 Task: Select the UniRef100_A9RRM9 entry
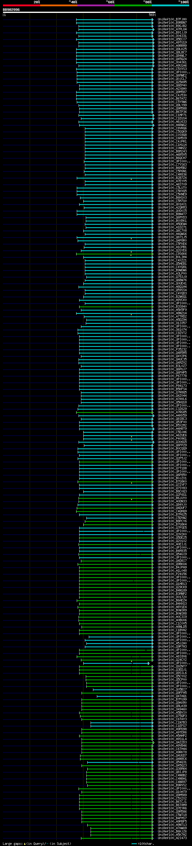(x=172, y=46)
